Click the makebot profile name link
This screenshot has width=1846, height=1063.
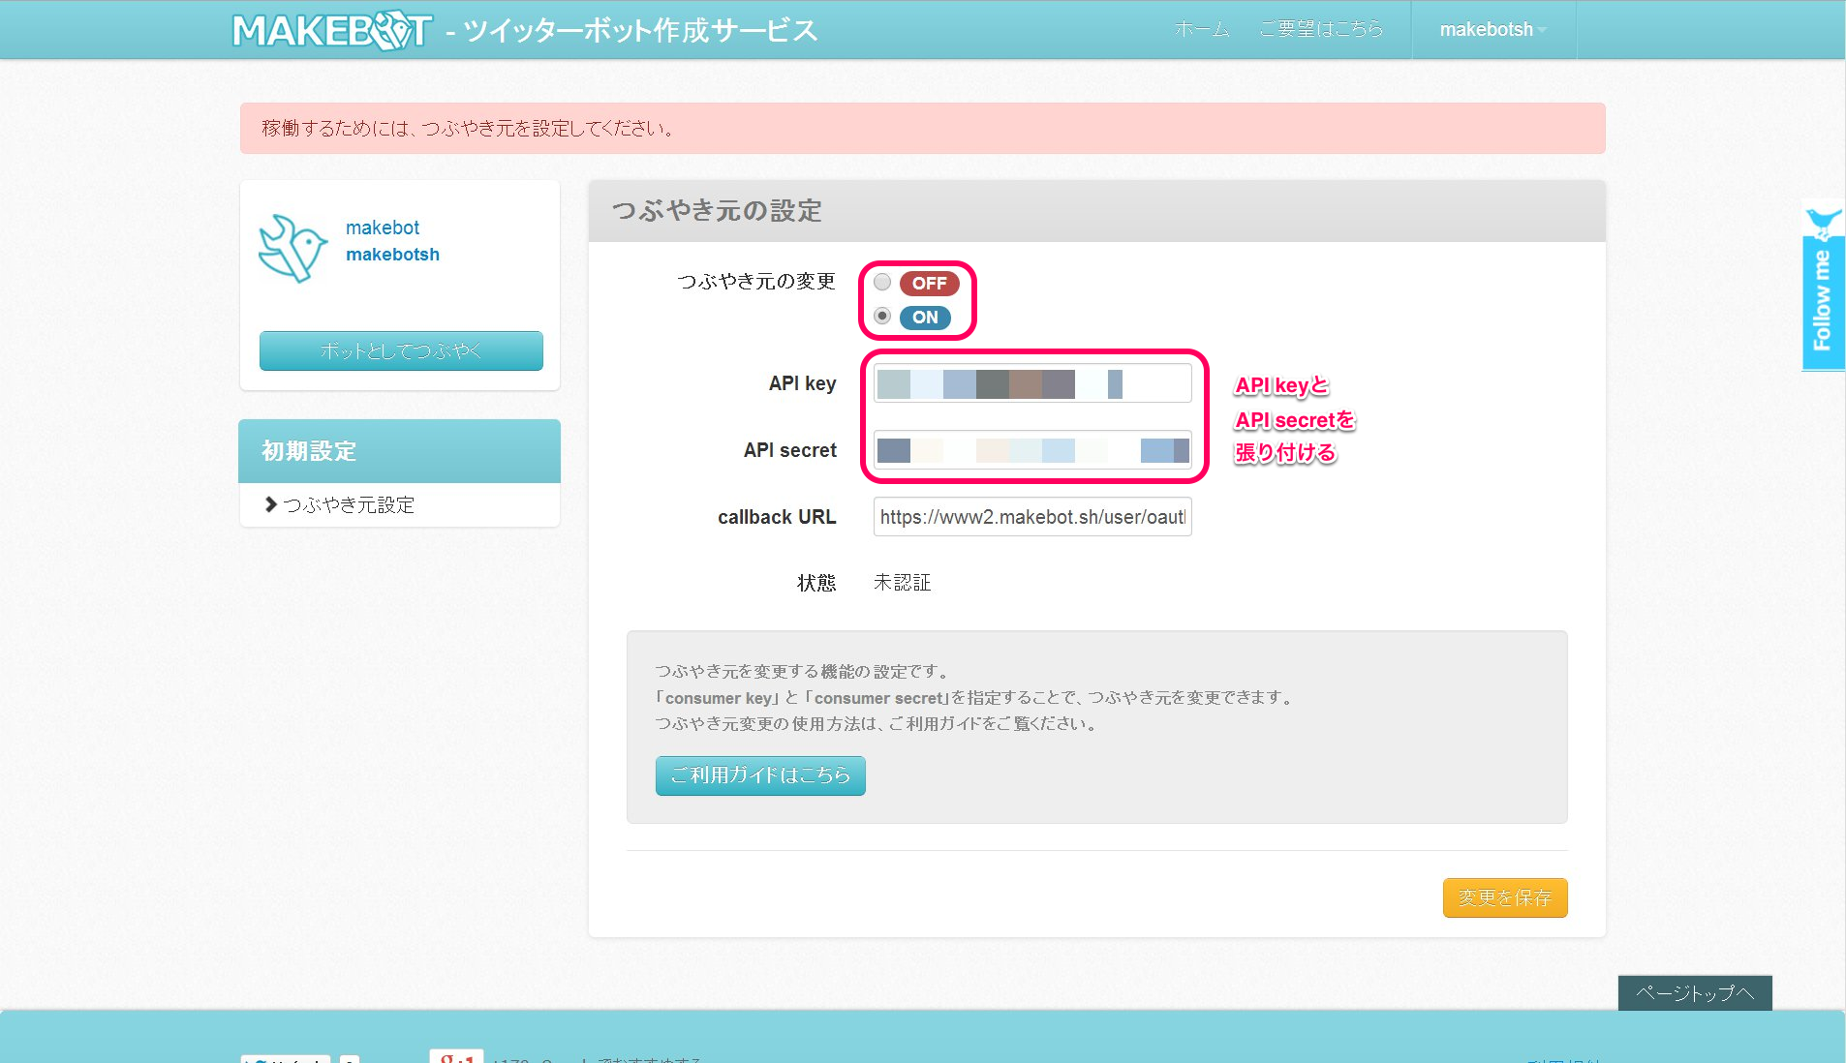coord(383,228)
